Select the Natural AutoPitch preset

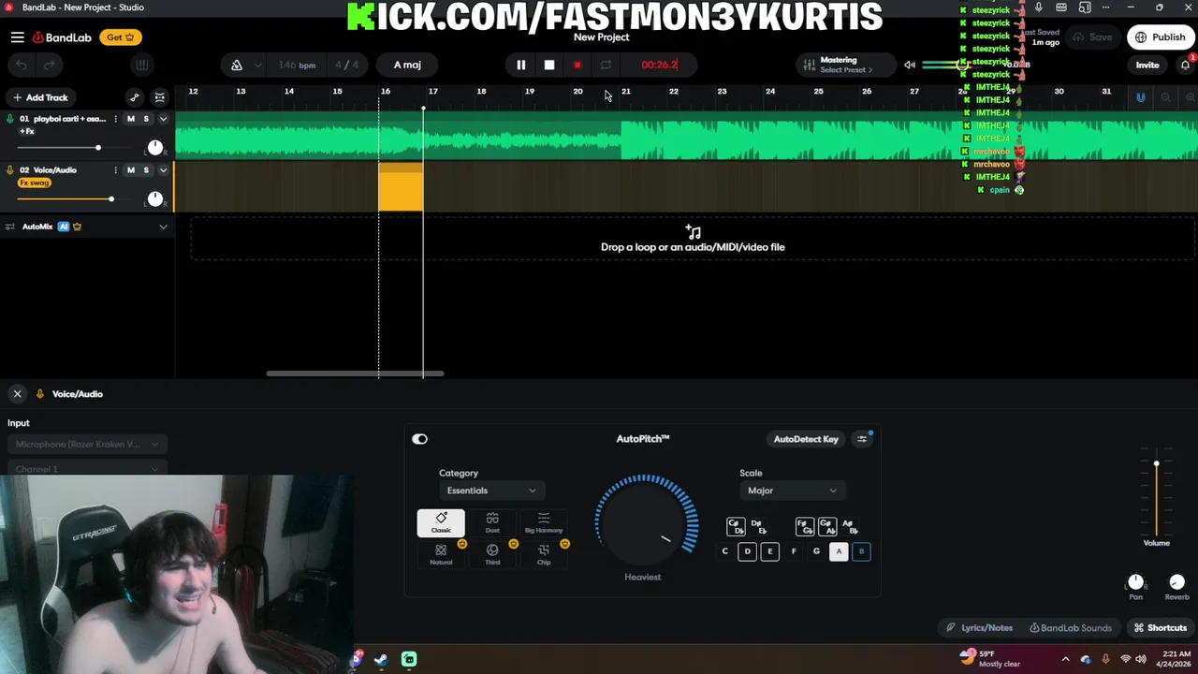(441, 554)
